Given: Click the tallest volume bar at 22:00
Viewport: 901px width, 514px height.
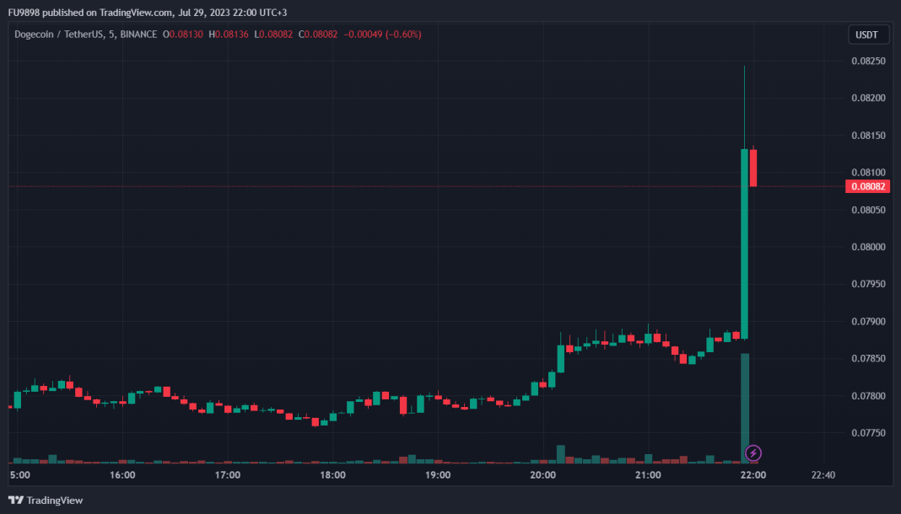Looking at the screenshot, I should (744, 408).
